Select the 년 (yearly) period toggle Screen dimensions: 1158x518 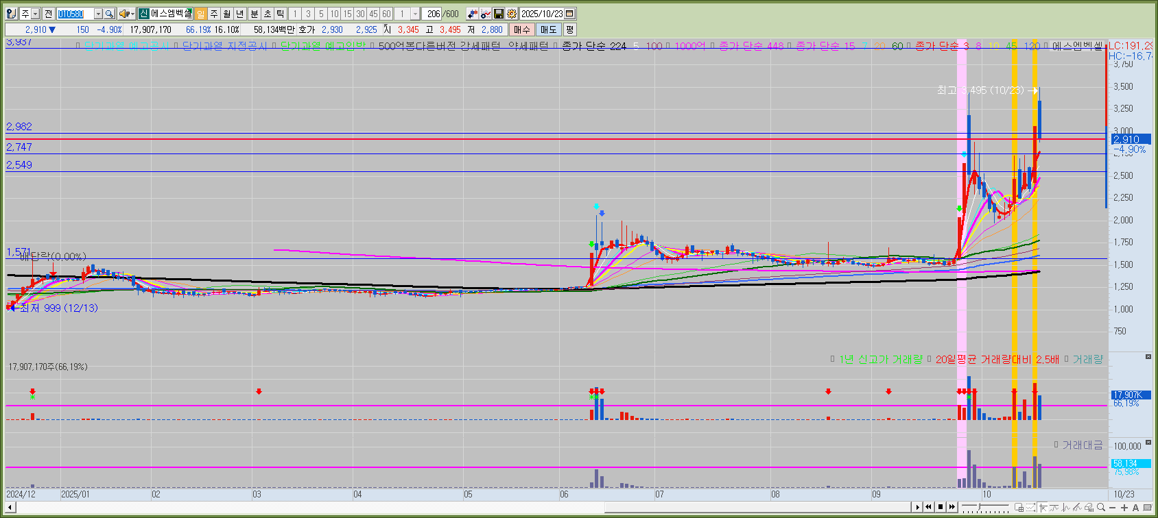pyautogui.click(x=239, y=14)
